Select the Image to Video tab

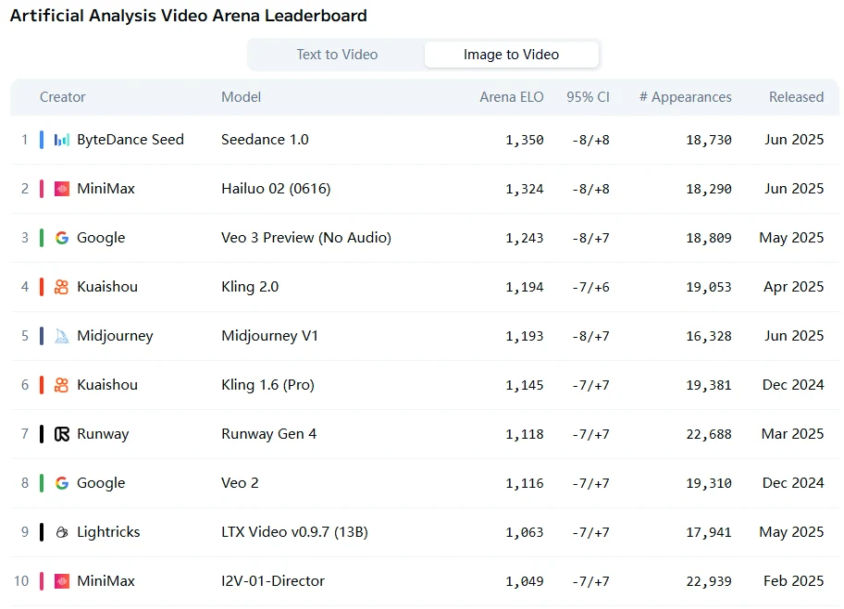coord(512,55)
